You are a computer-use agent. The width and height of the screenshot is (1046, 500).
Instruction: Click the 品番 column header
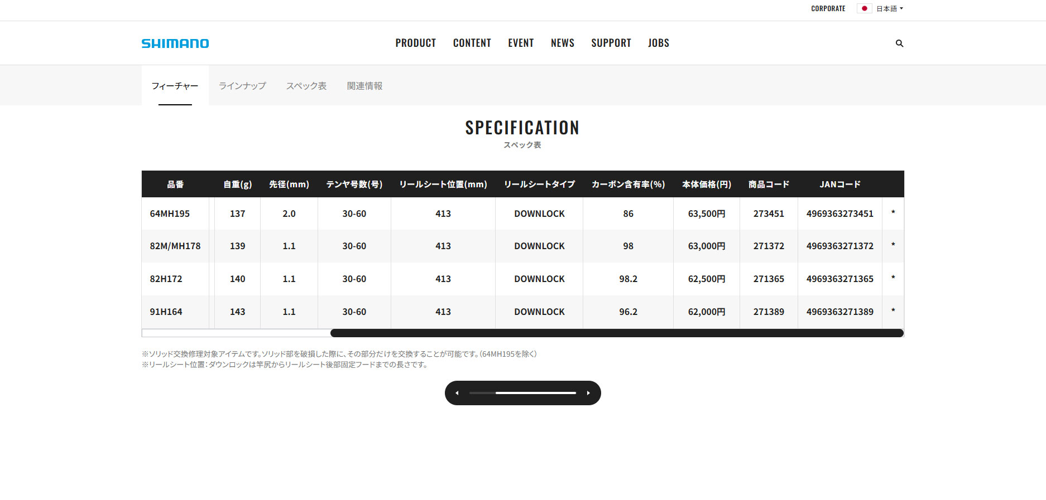pos(175,185)
